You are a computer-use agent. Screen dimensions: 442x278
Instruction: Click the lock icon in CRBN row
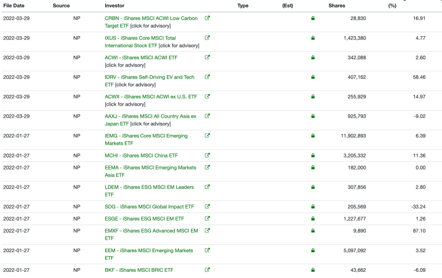click(x=313, y=18)
